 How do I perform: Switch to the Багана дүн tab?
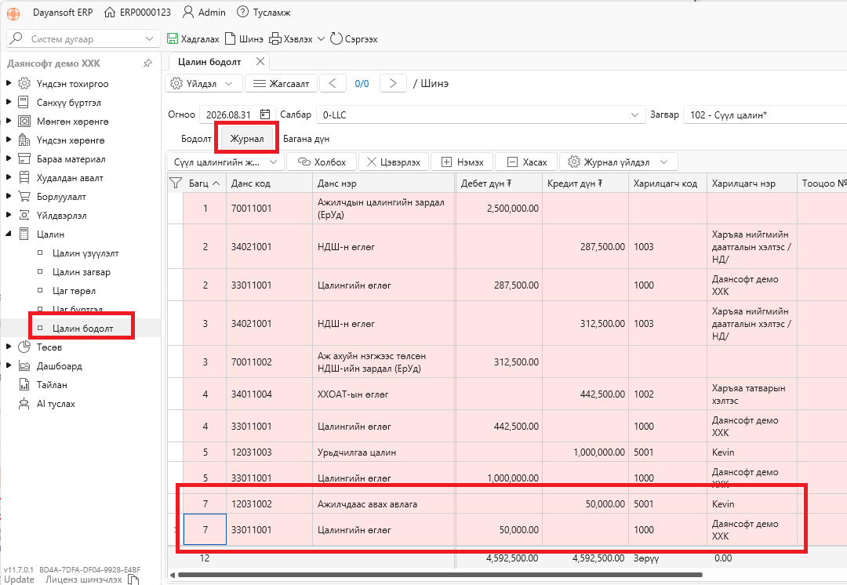(x=307, y=139)
